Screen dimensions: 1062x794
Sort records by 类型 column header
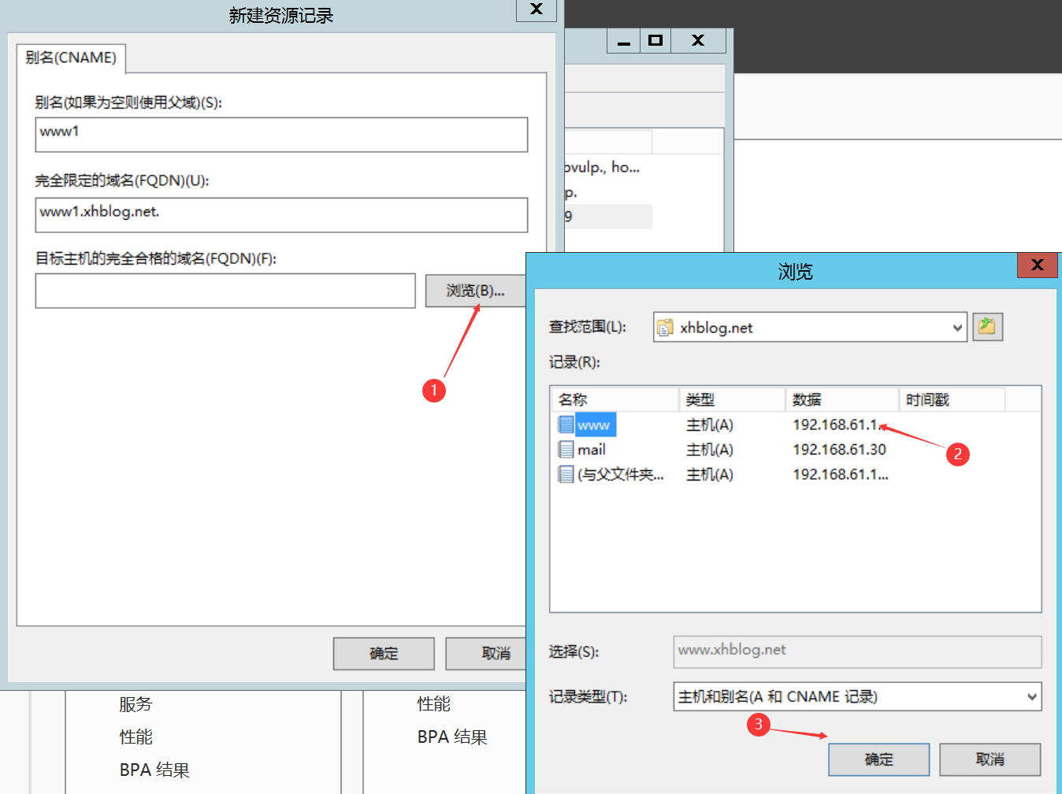[x=733, y=399]
